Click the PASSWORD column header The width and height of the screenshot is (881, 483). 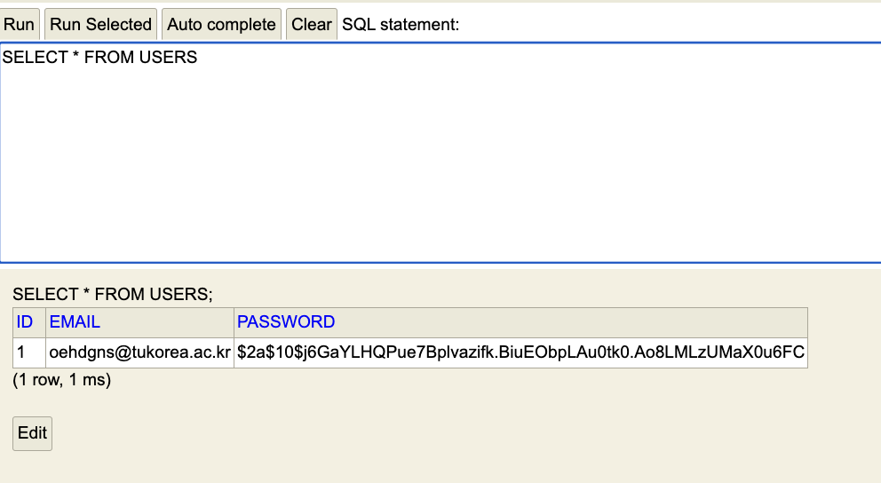coord(286,321)
